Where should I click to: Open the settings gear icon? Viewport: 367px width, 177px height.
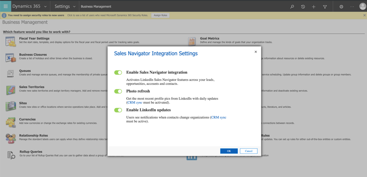tap(341, 7)
